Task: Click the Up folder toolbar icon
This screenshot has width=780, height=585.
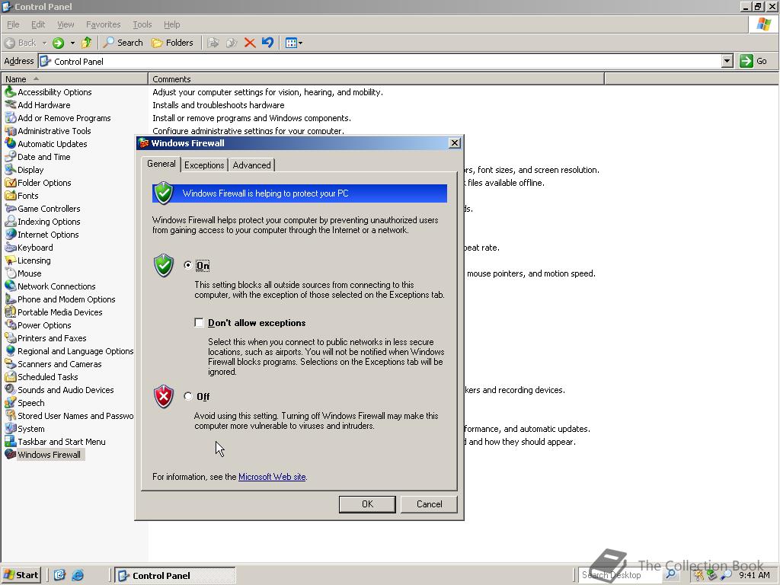Action: [x=87, y=43]
